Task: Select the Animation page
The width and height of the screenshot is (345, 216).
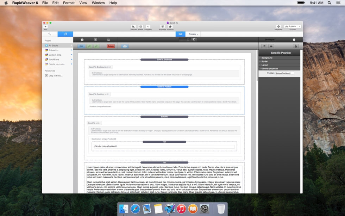Action: [58, 50]
